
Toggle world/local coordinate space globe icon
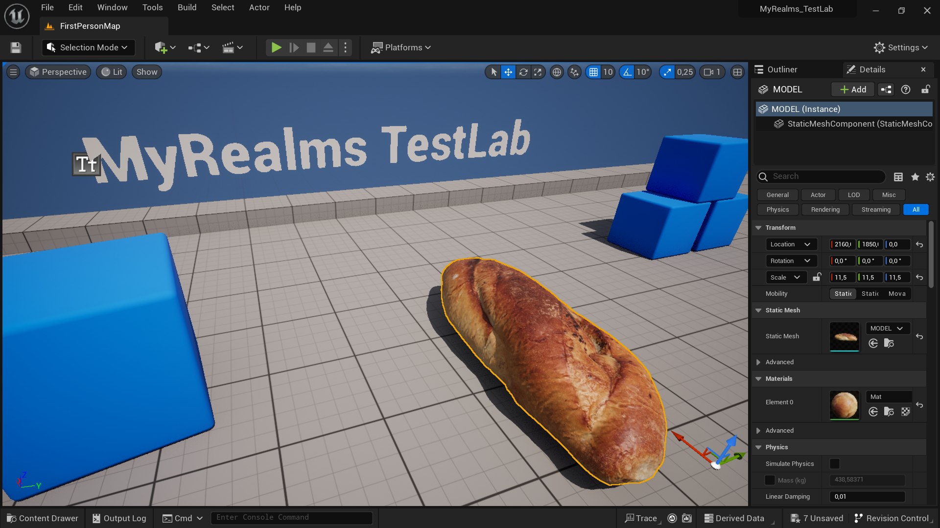pos(557,72)
